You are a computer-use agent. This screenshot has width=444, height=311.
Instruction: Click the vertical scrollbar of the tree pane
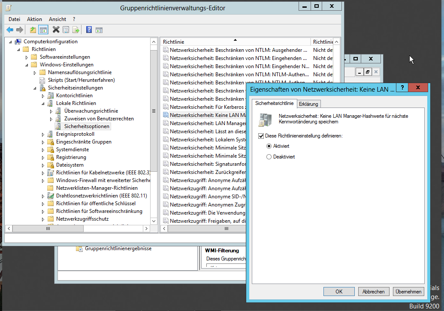pos(154,111)
